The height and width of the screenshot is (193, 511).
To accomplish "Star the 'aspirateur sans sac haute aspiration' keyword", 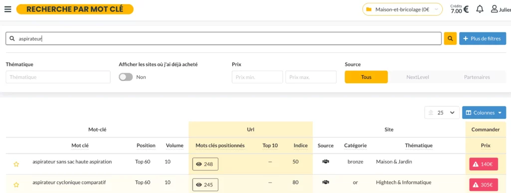I will pyautogui.click(x=16, y=165).
